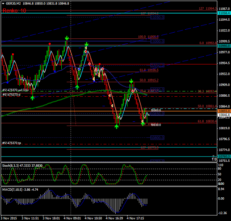
Task: Click the 10932.0 value on the price scale
Action: (x=224, y=74)
